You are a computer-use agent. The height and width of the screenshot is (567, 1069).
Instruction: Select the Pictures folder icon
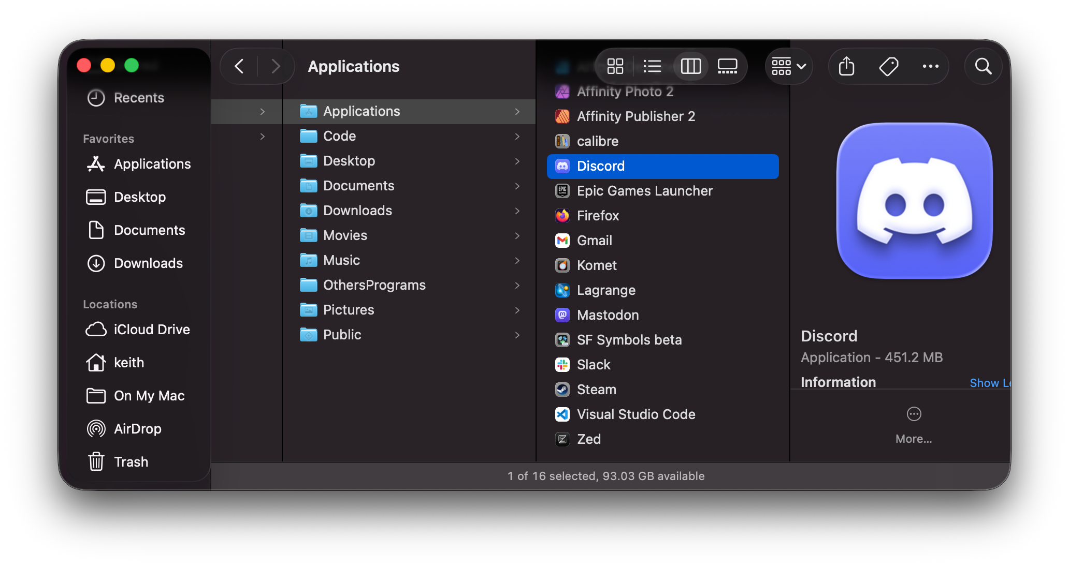308,309
